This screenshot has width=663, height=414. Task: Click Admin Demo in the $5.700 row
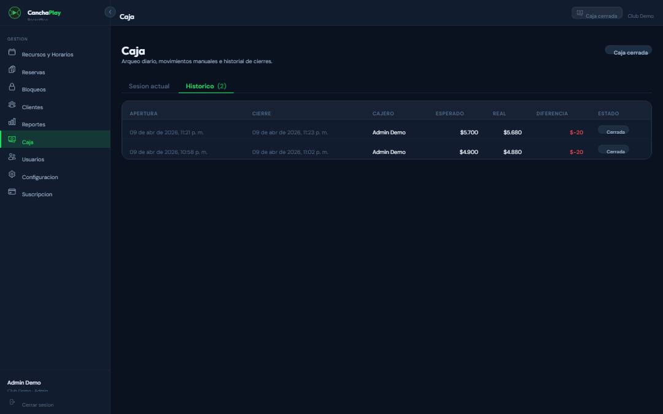point(389,132)
